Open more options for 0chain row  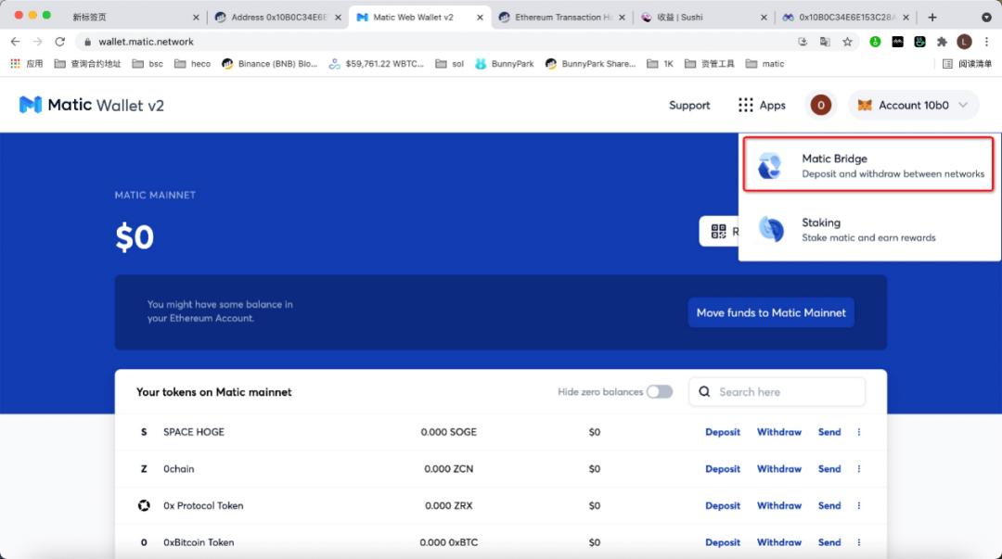[x=859, y=469]
